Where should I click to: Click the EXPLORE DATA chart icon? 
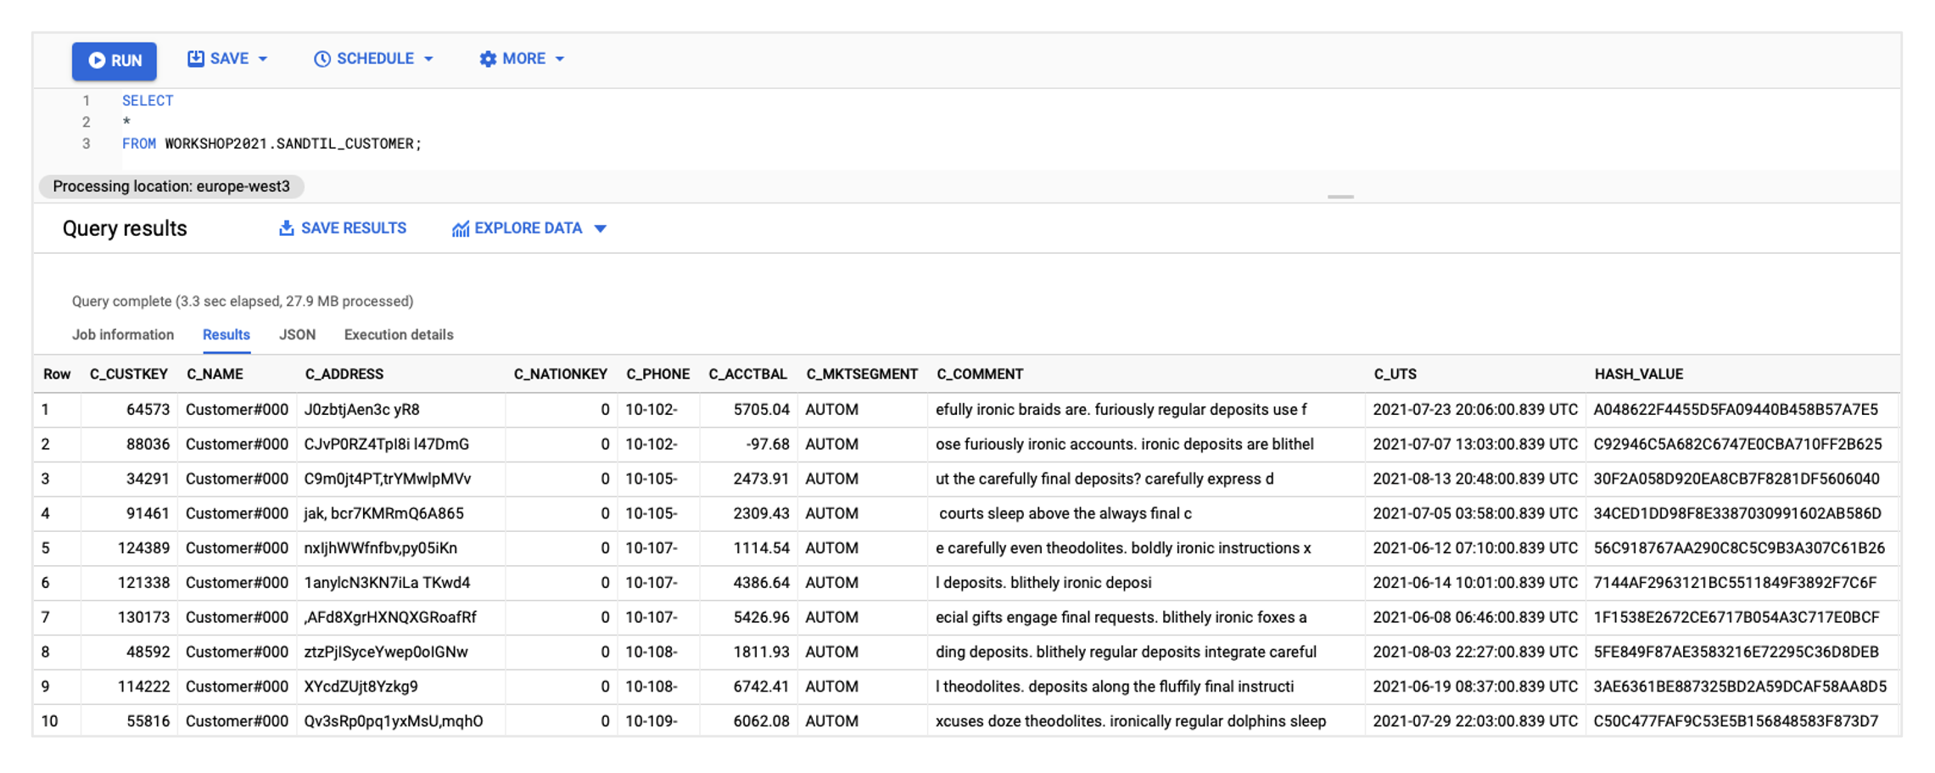pos(461,229)
